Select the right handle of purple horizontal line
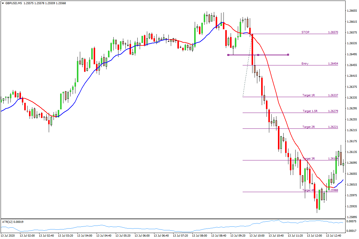Screen dimensions: 359x239 tap(288, 55)
